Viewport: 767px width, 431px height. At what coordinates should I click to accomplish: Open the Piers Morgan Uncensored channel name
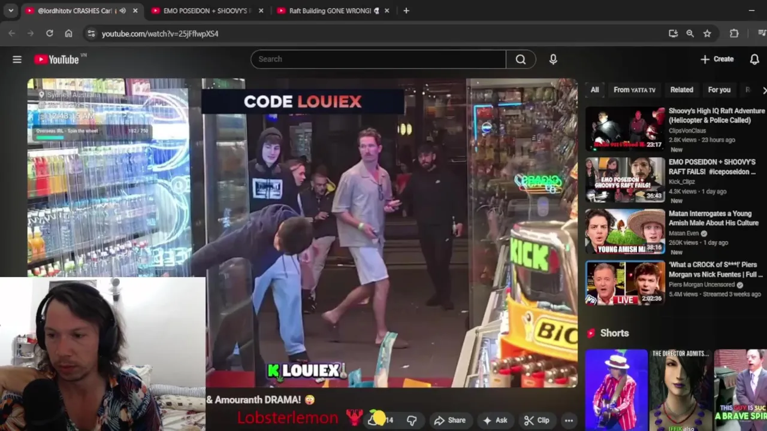702,285
